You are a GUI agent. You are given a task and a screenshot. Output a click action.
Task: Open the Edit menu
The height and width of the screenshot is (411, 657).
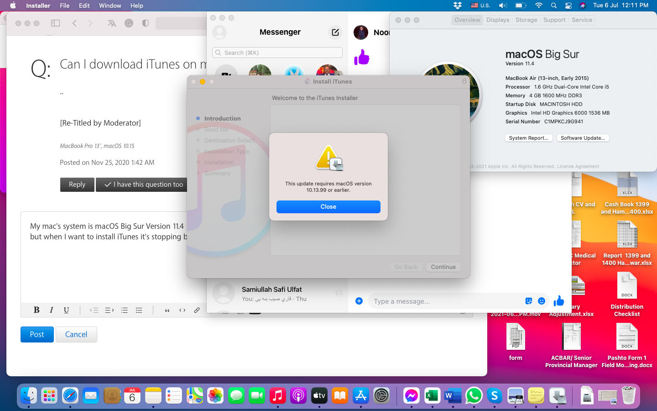[x=84, y=5]
